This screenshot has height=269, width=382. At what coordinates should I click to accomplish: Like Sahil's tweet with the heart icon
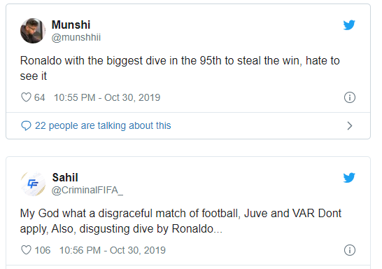click(26, 250)
